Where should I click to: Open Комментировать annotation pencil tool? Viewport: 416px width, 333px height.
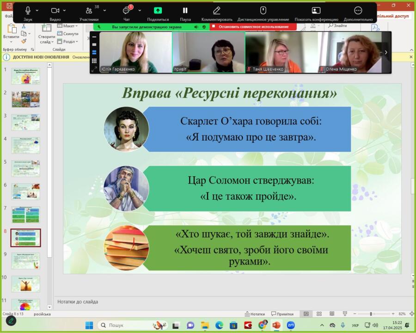pos(217,13)
